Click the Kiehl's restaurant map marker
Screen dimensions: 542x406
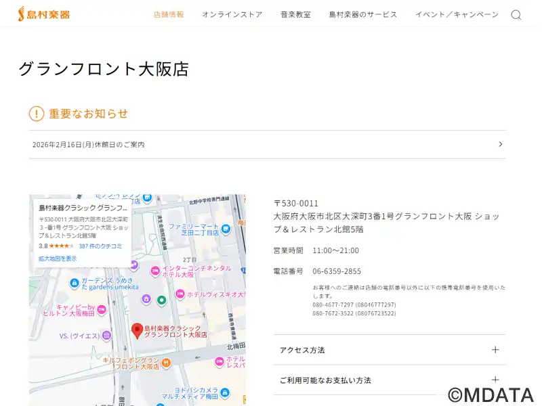166,363
